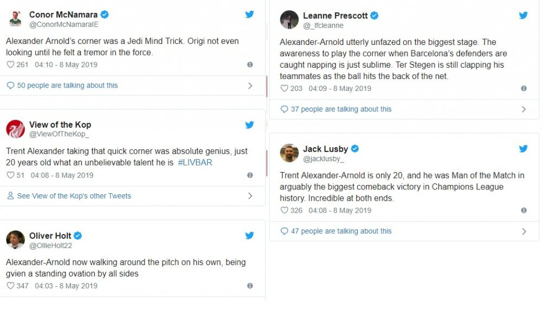Like View of the Kop's tweet

[x=10, y=175]
